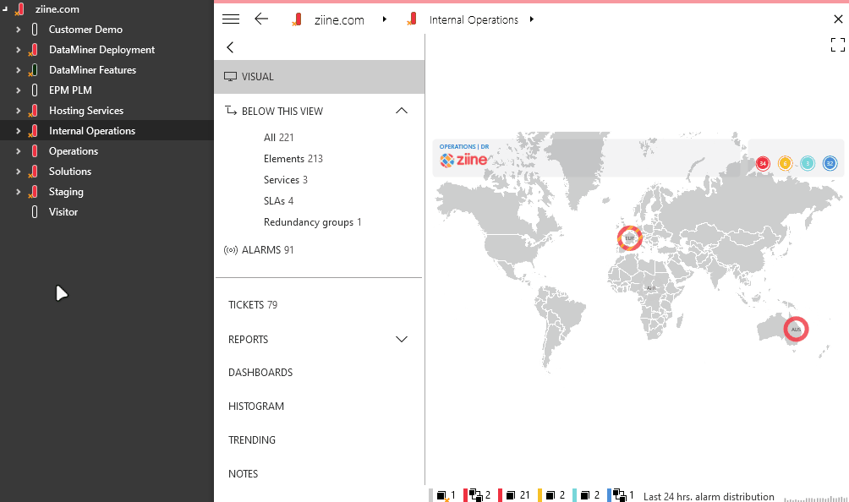This screenshot has width=849, height=502.
Task: Expand the Reports section chevron
Action: click(401, 340)
